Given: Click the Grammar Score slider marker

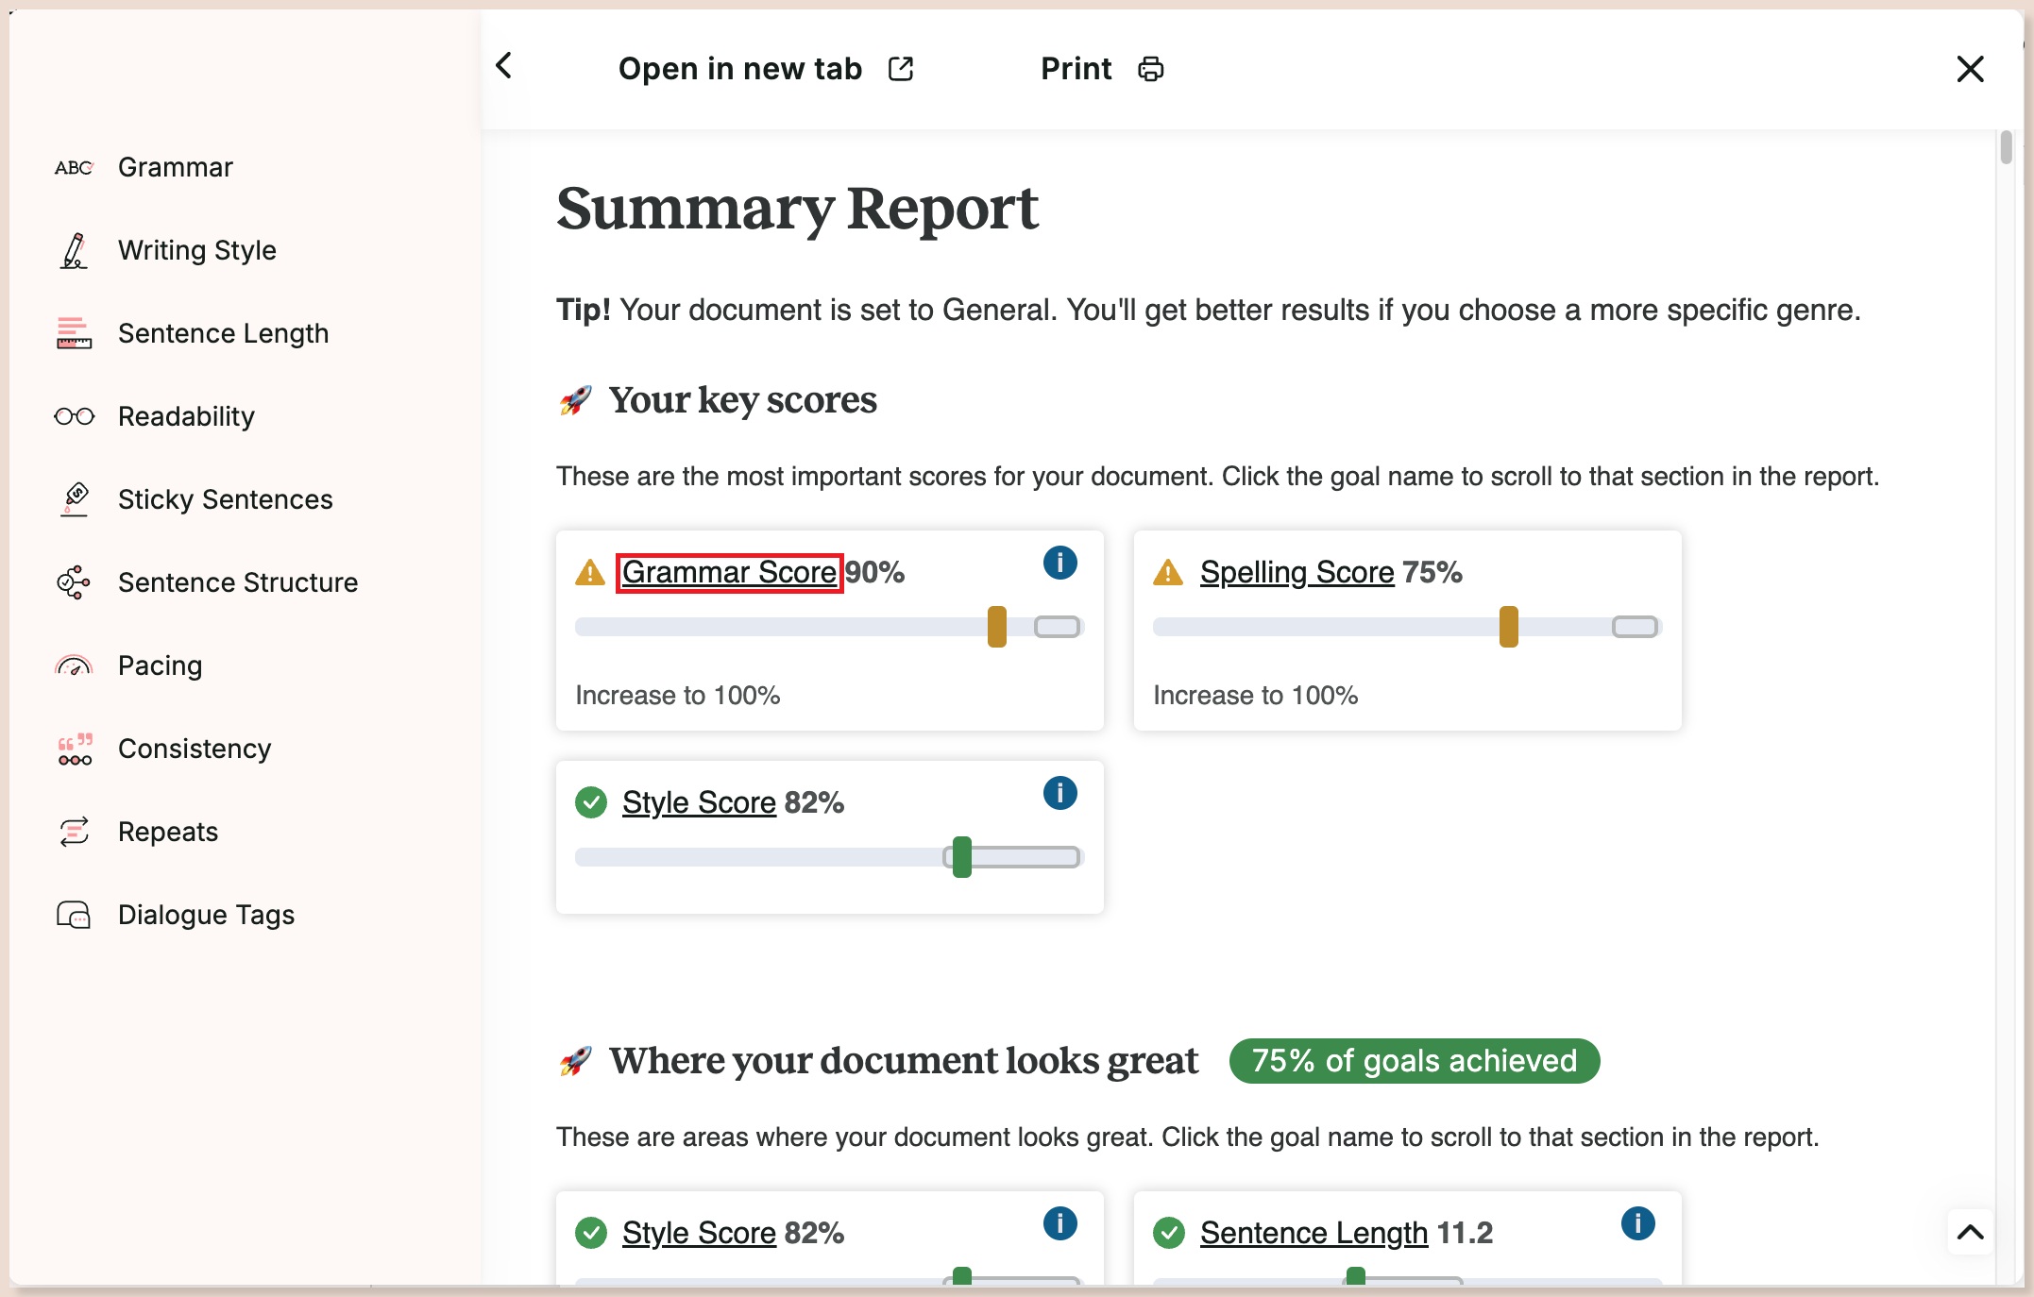Looking at the screenshot, I should click(996, 627).
